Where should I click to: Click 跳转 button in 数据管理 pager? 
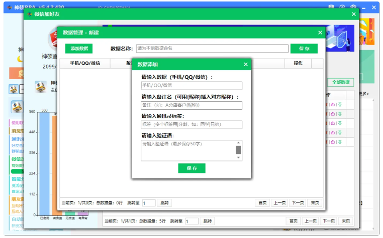click(x=164, y=203)
